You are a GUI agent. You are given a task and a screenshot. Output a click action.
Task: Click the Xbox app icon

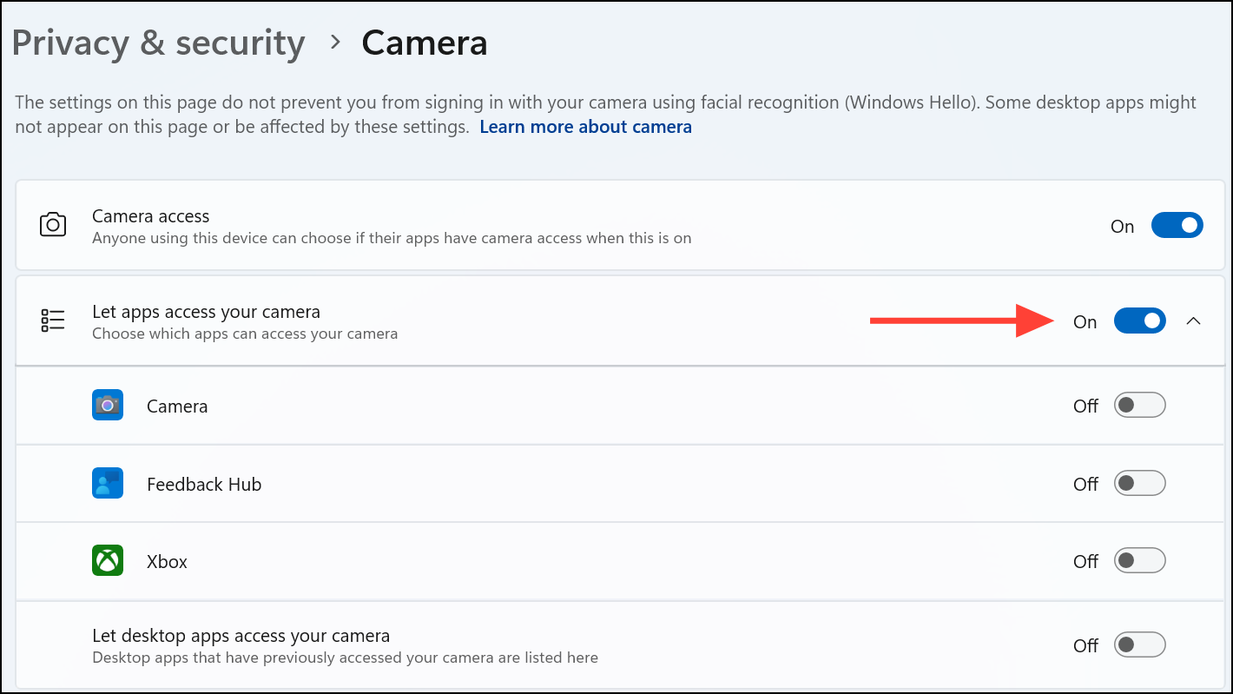coord(108,560)
